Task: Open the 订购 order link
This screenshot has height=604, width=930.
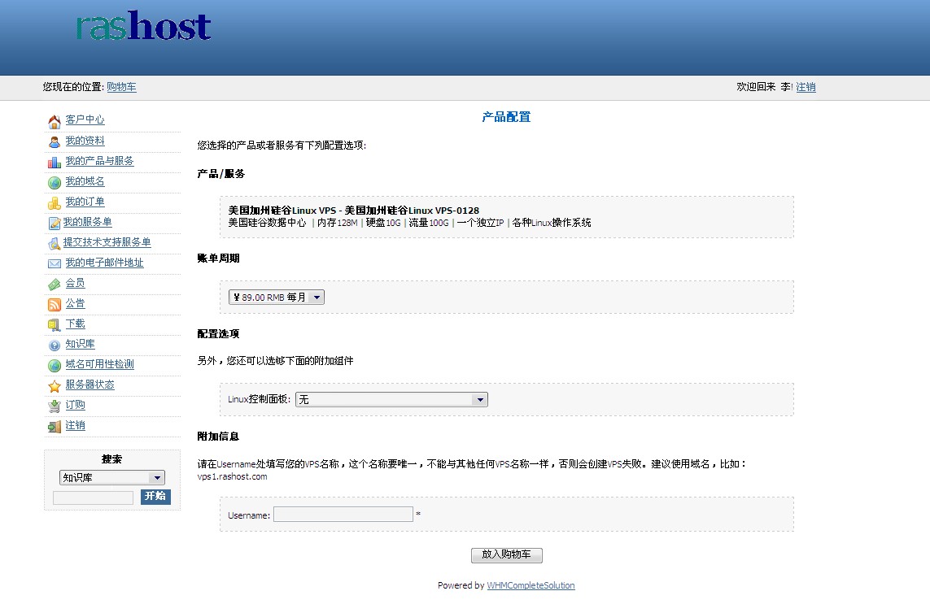Action: pos(76,404)
